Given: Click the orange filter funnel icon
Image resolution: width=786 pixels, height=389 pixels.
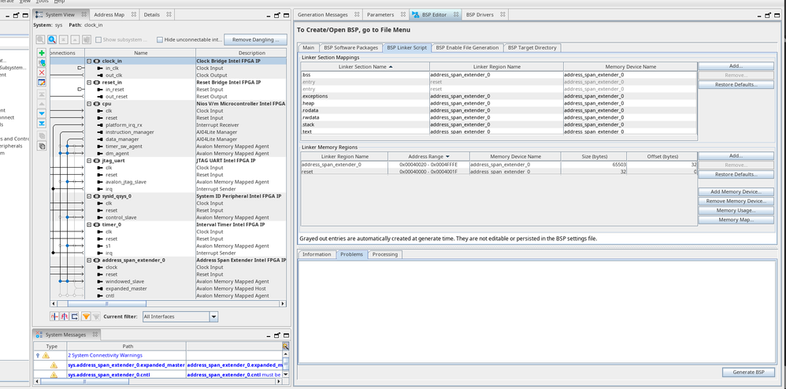Looking at the screenshot, I should coord(86,317).
